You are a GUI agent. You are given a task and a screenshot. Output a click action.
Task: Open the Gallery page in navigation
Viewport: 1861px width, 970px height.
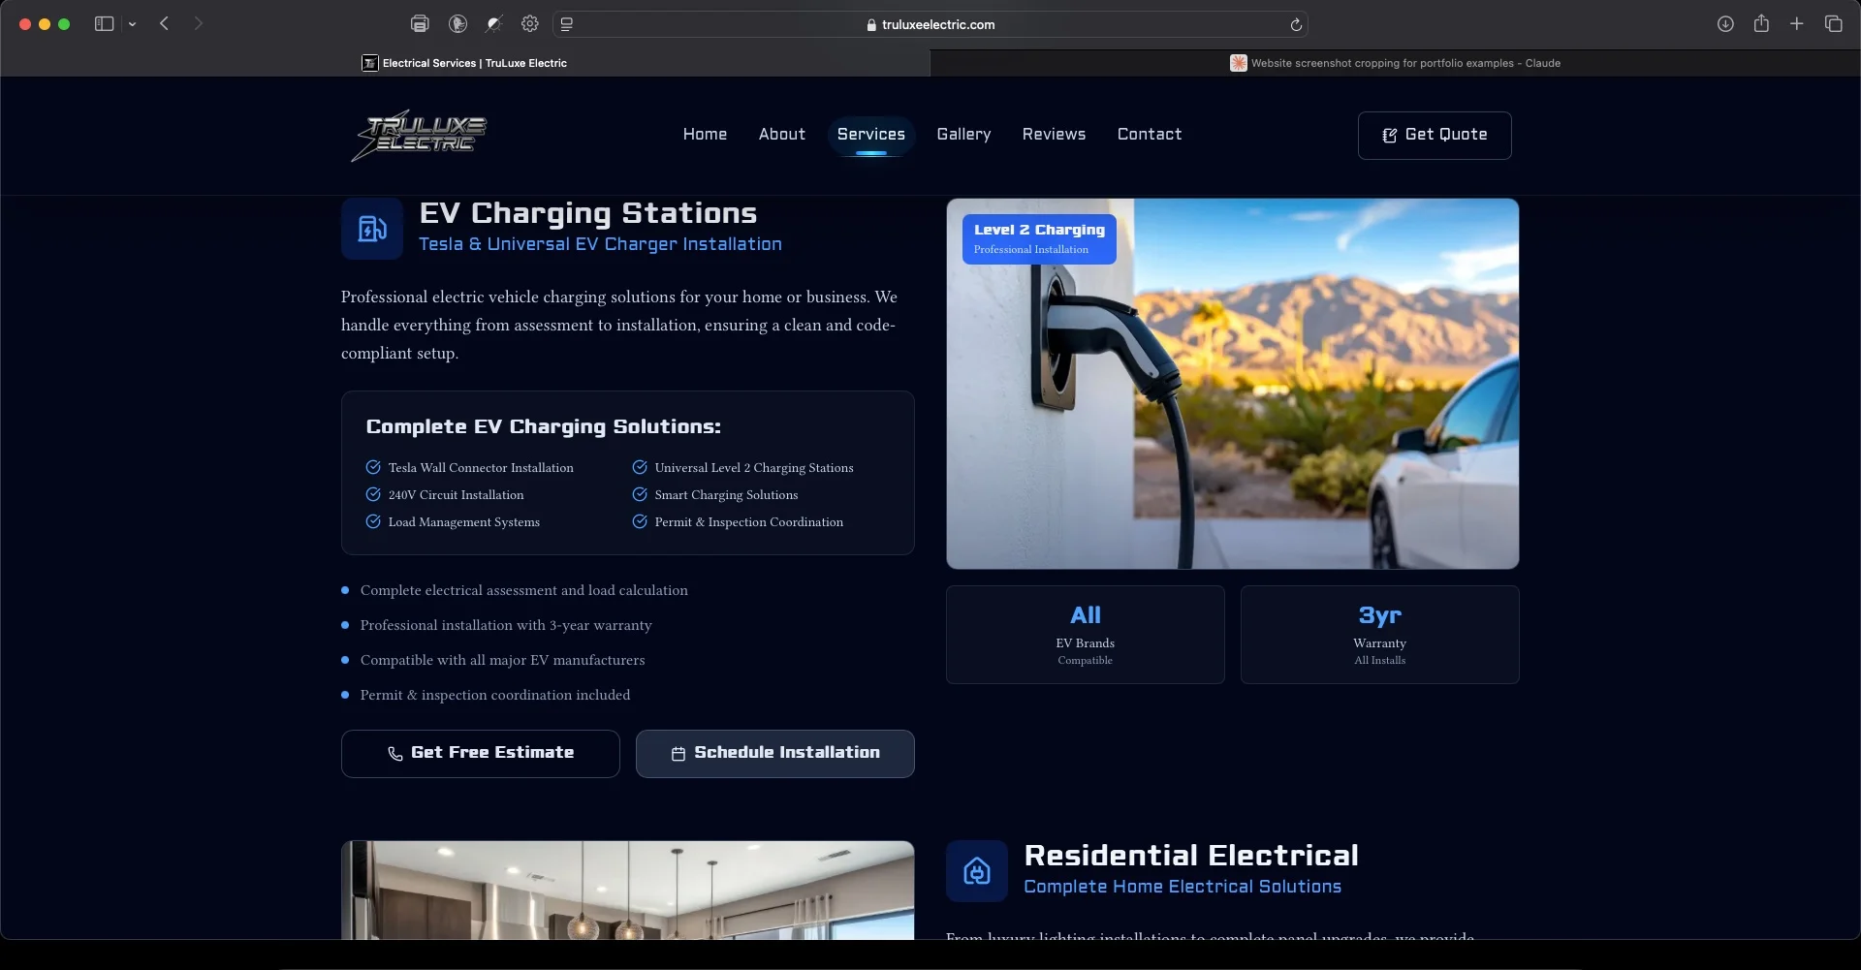[963, 135]
